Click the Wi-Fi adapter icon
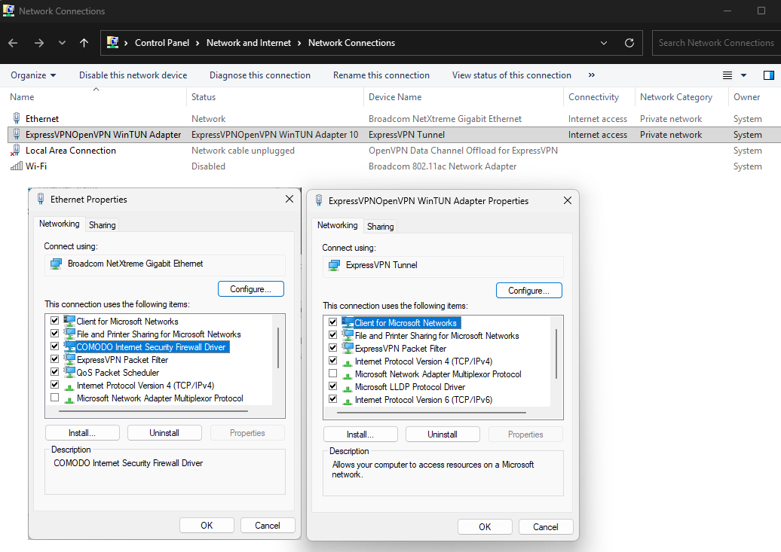The width and height of the screenshot is (781, 552). (x=16, y=166)
